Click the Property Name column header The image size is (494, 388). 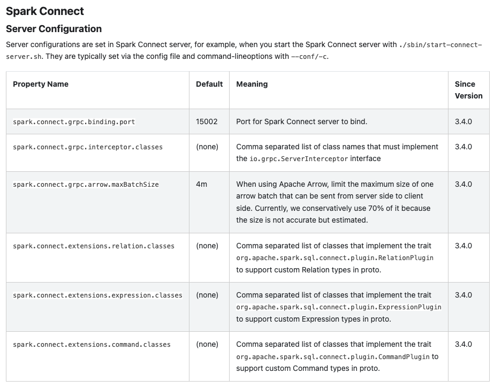point(41,84)
